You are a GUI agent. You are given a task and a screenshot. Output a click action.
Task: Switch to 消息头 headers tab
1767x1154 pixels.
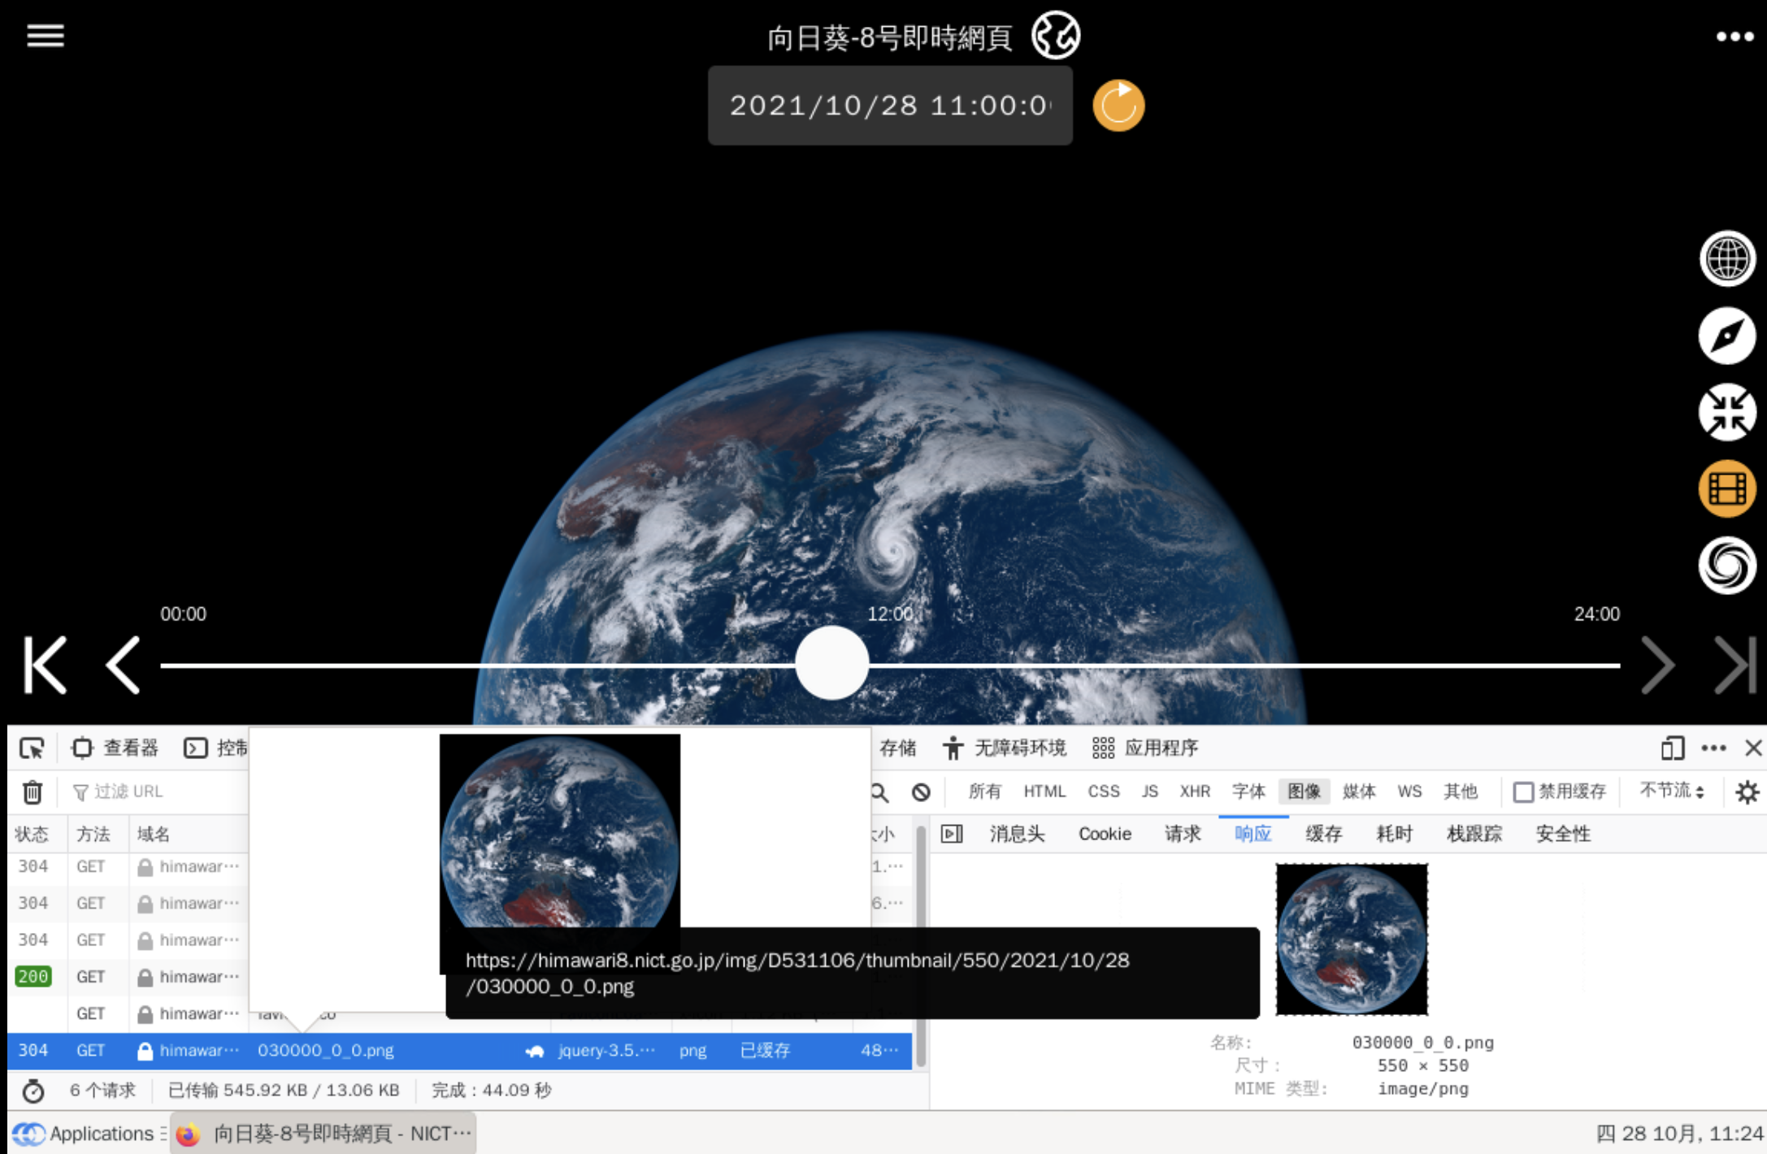point(1017,834)
